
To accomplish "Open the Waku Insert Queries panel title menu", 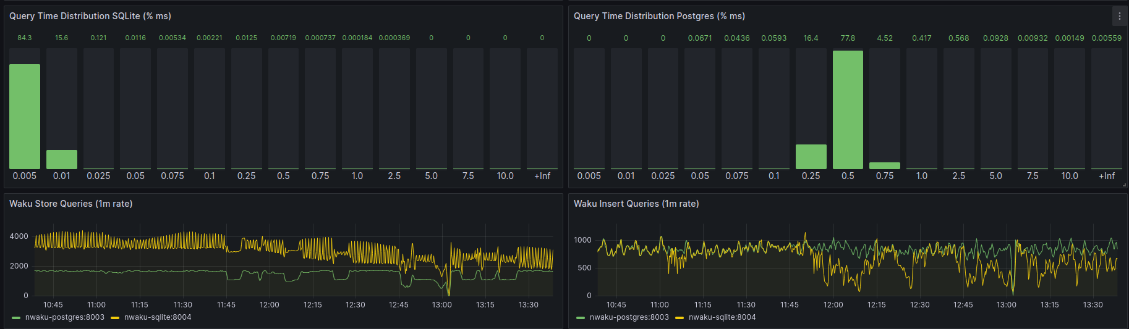I will [x=636, y=204].
